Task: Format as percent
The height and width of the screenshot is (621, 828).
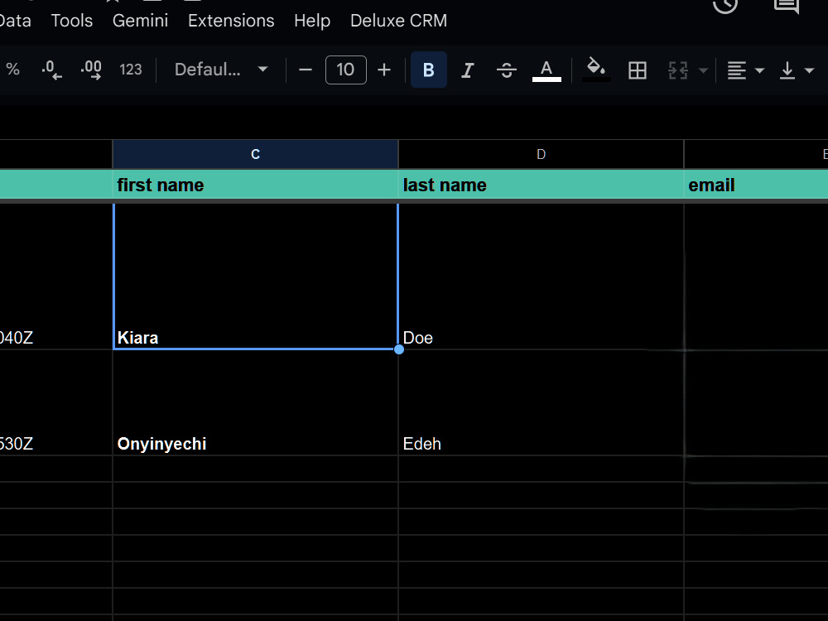Action: click(x=12, y=70)
